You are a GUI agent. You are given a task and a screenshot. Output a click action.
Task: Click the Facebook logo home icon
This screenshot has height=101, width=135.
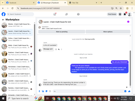pos(4,14)
